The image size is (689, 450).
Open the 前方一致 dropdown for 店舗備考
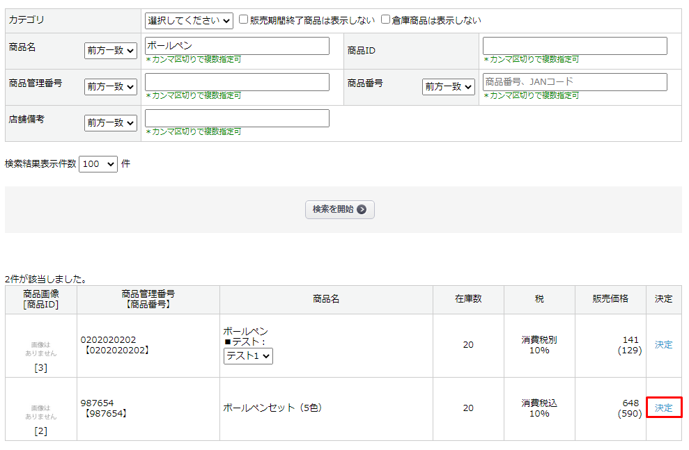(x=111, y=122)
